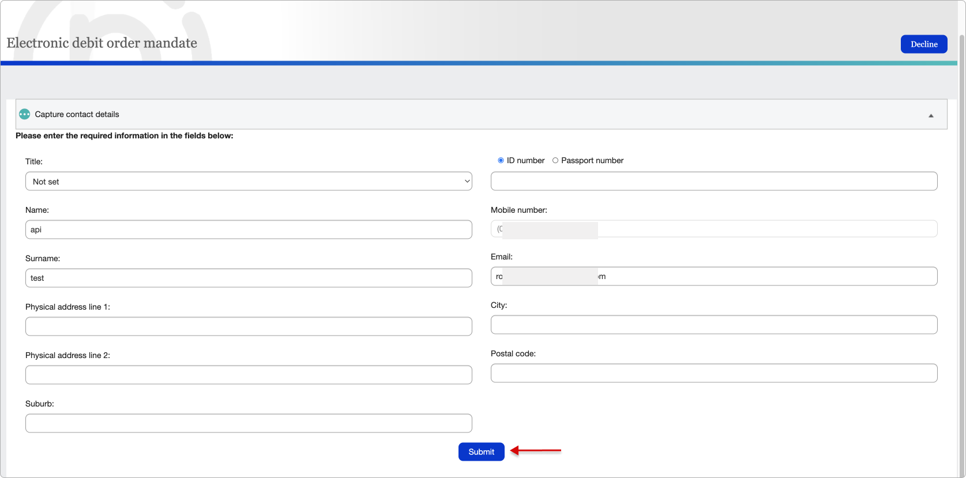
Task: Focus the ID number input field
Action: (714, 181)
